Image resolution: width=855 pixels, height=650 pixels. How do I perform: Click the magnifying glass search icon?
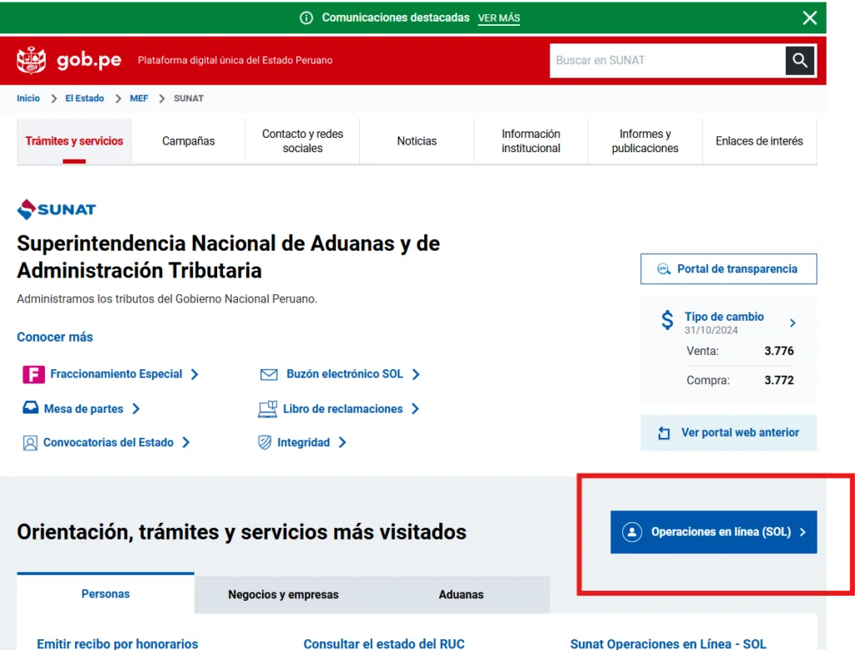coord(800,60)
